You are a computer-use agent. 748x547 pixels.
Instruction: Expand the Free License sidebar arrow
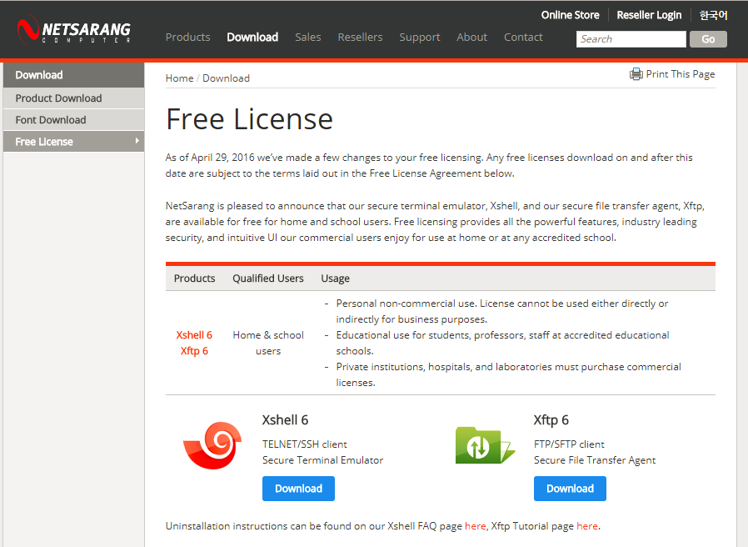coord(137,141)
